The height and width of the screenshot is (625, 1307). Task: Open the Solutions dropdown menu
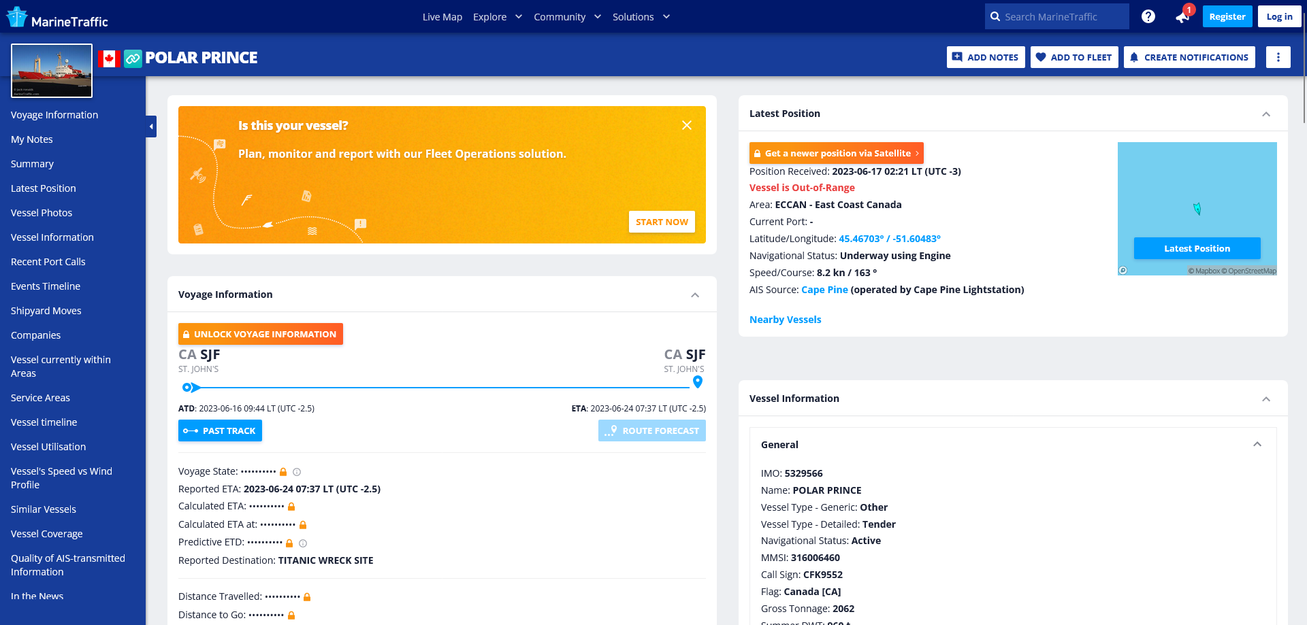[641, 16]
